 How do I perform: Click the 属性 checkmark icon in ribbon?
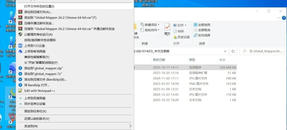coord(167,27)
